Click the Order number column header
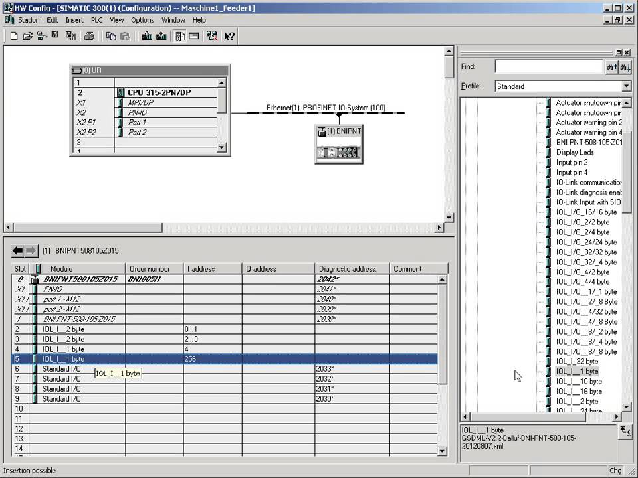The image size is (638, 478). tap(154, 269)
